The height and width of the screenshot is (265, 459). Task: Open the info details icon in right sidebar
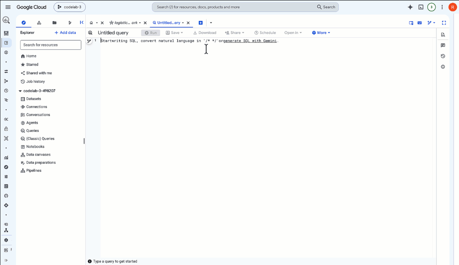coord(443,67)
